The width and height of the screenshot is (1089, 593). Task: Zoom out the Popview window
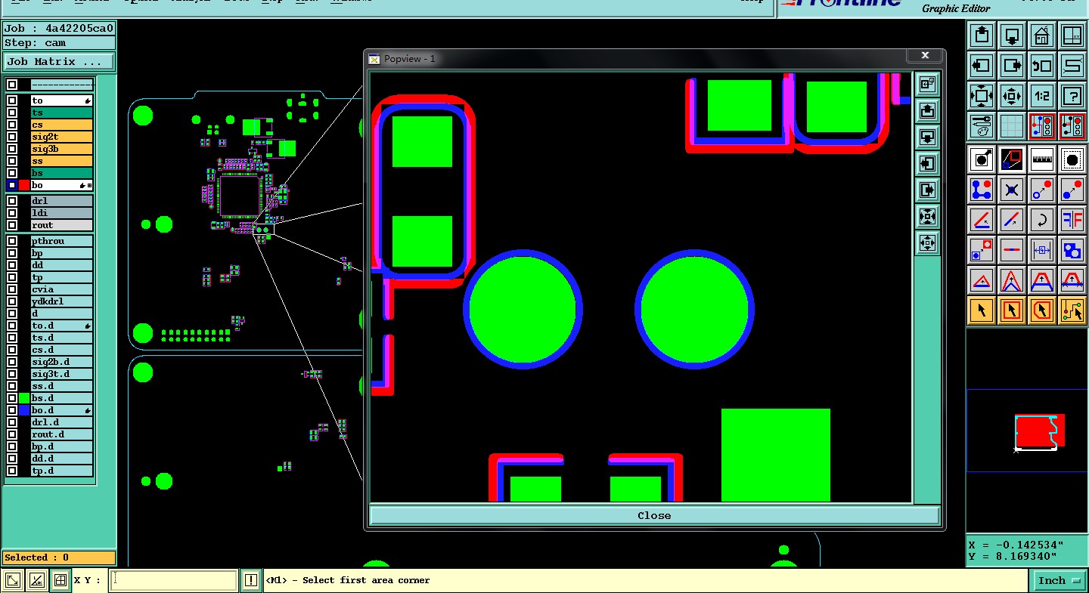pos(927,243)
